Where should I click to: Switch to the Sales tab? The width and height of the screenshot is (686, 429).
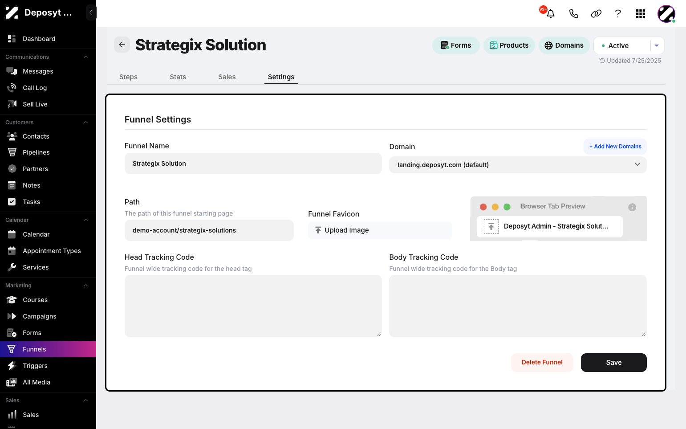(x=227, y=77)
